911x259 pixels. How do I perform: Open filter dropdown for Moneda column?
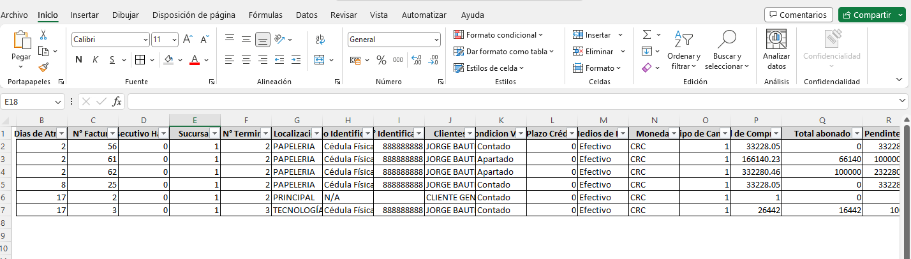[674, 133]
